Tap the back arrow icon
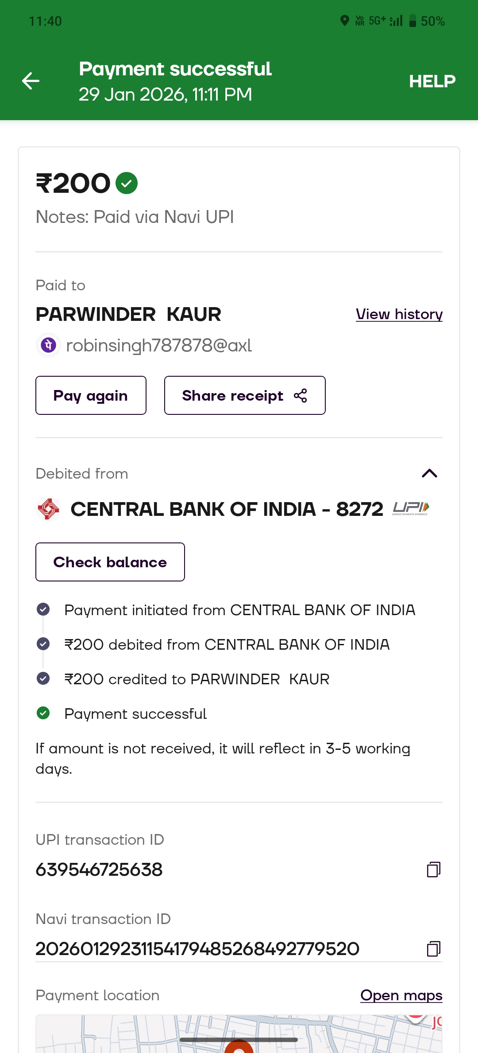The image size is (478, 1053). (31, 81)
